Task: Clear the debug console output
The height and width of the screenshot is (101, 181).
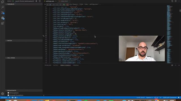Action: coord(172,65)
